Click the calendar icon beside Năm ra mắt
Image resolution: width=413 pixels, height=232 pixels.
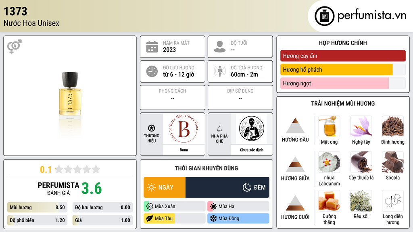click(x=152, y=47)
